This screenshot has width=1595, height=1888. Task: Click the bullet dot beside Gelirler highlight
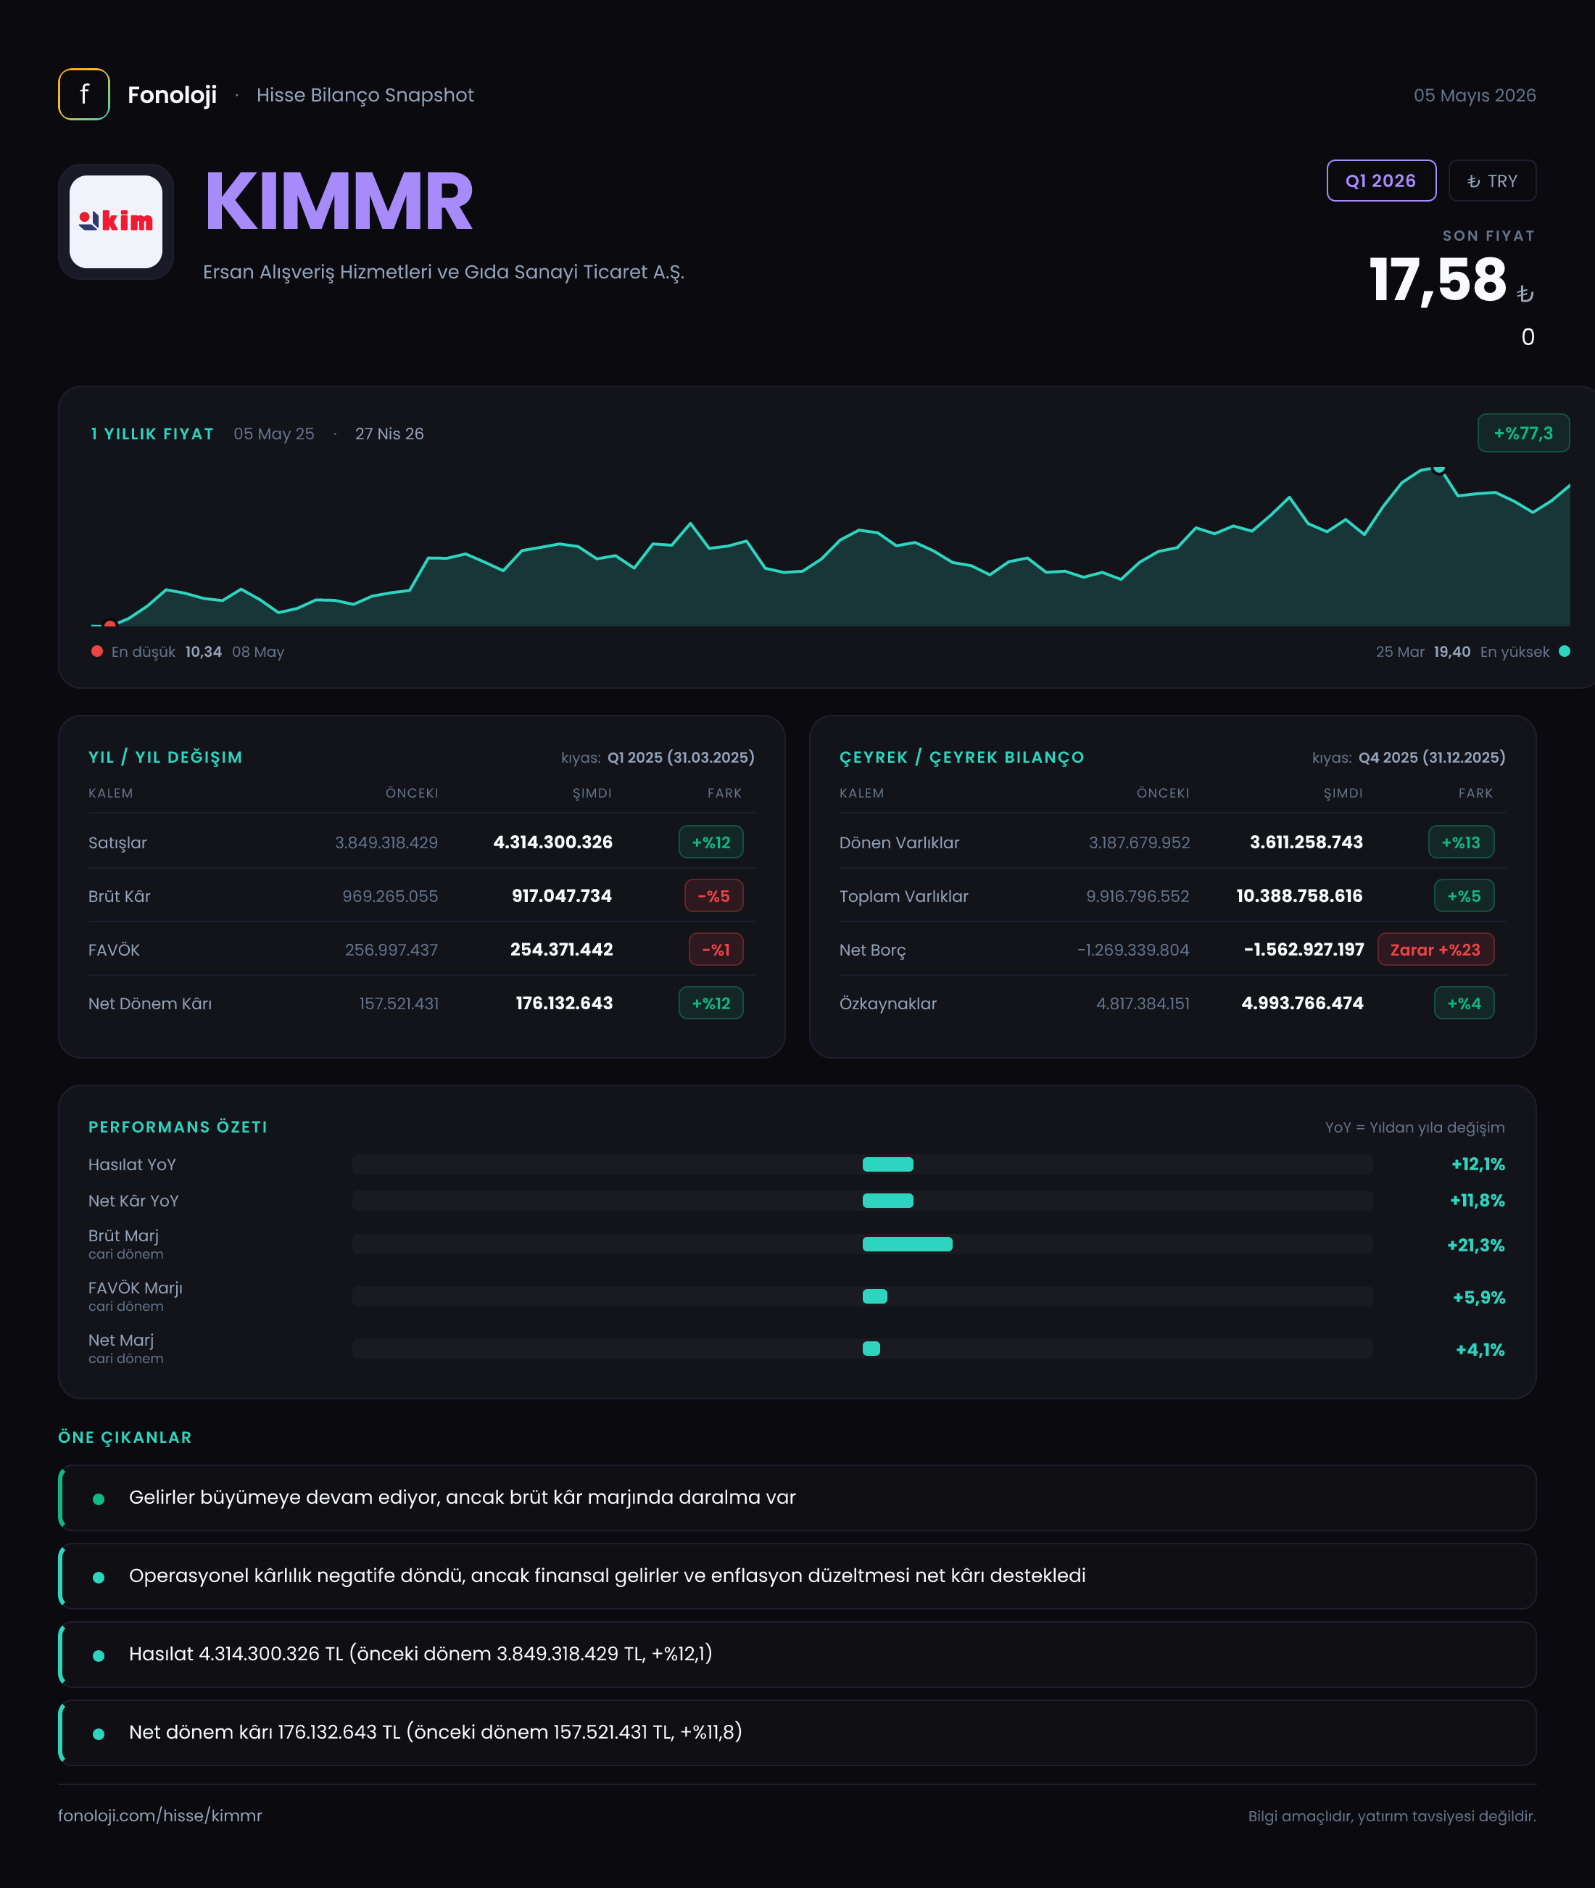[99, 1498]
